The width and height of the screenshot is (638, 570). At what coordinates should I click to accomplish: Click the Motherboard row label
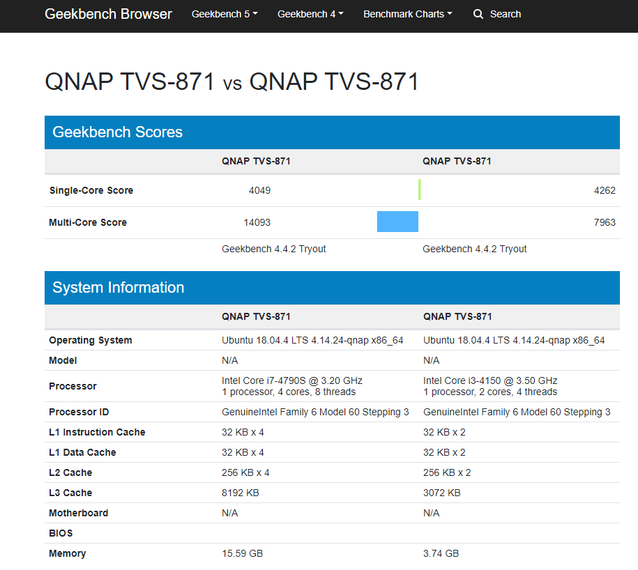79,513
